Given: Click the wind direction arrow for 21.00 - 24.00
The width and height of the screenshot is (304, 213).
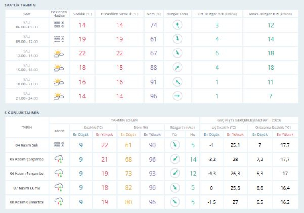Looking at the screenshot, I should (177, 96).
